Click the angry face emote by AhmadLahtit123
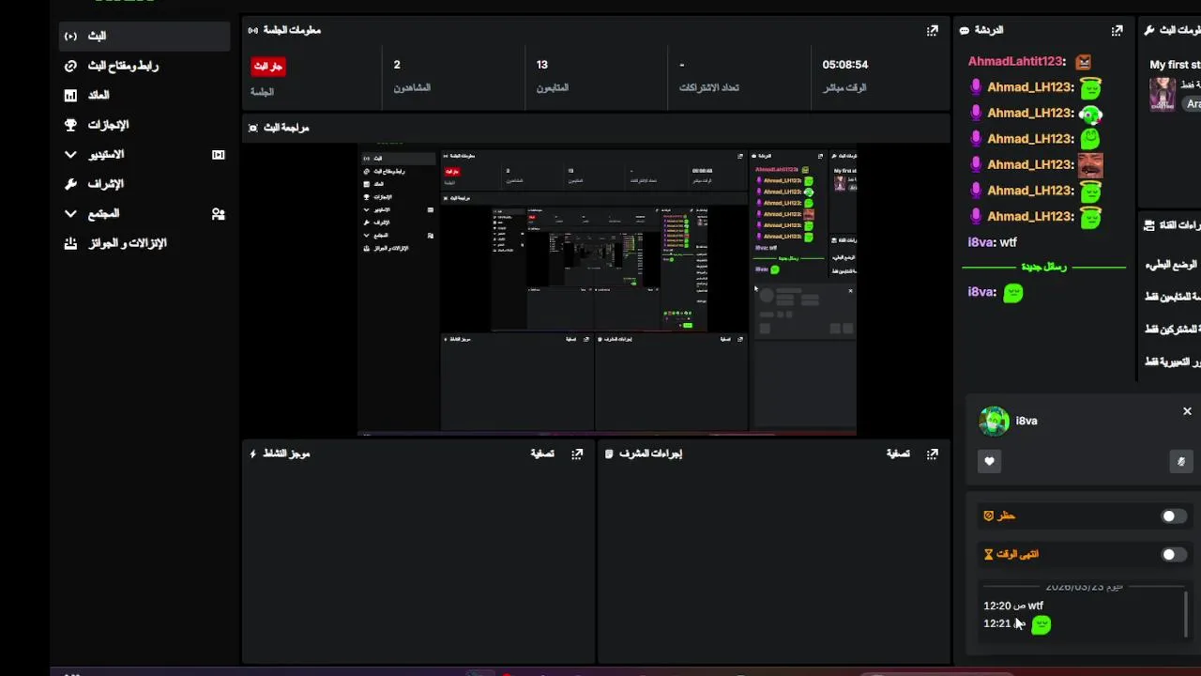 click(x=1083, y=62)
